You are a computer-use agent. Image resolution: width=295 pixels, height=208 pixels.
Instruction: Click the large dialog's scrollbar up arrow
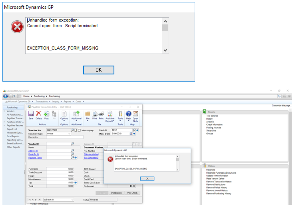165,21
